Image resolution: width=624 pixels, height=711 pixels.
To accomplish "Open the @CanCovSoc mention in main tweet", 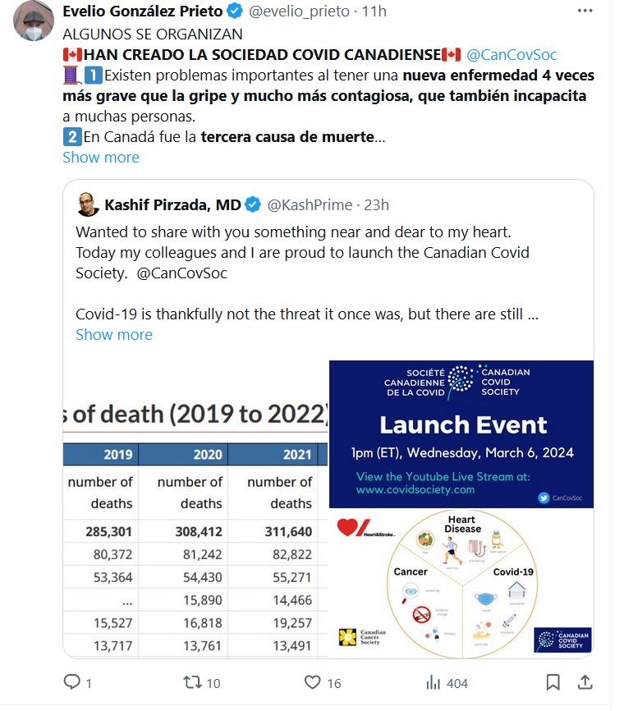I will pyautogui.click(x=512, y=55).
